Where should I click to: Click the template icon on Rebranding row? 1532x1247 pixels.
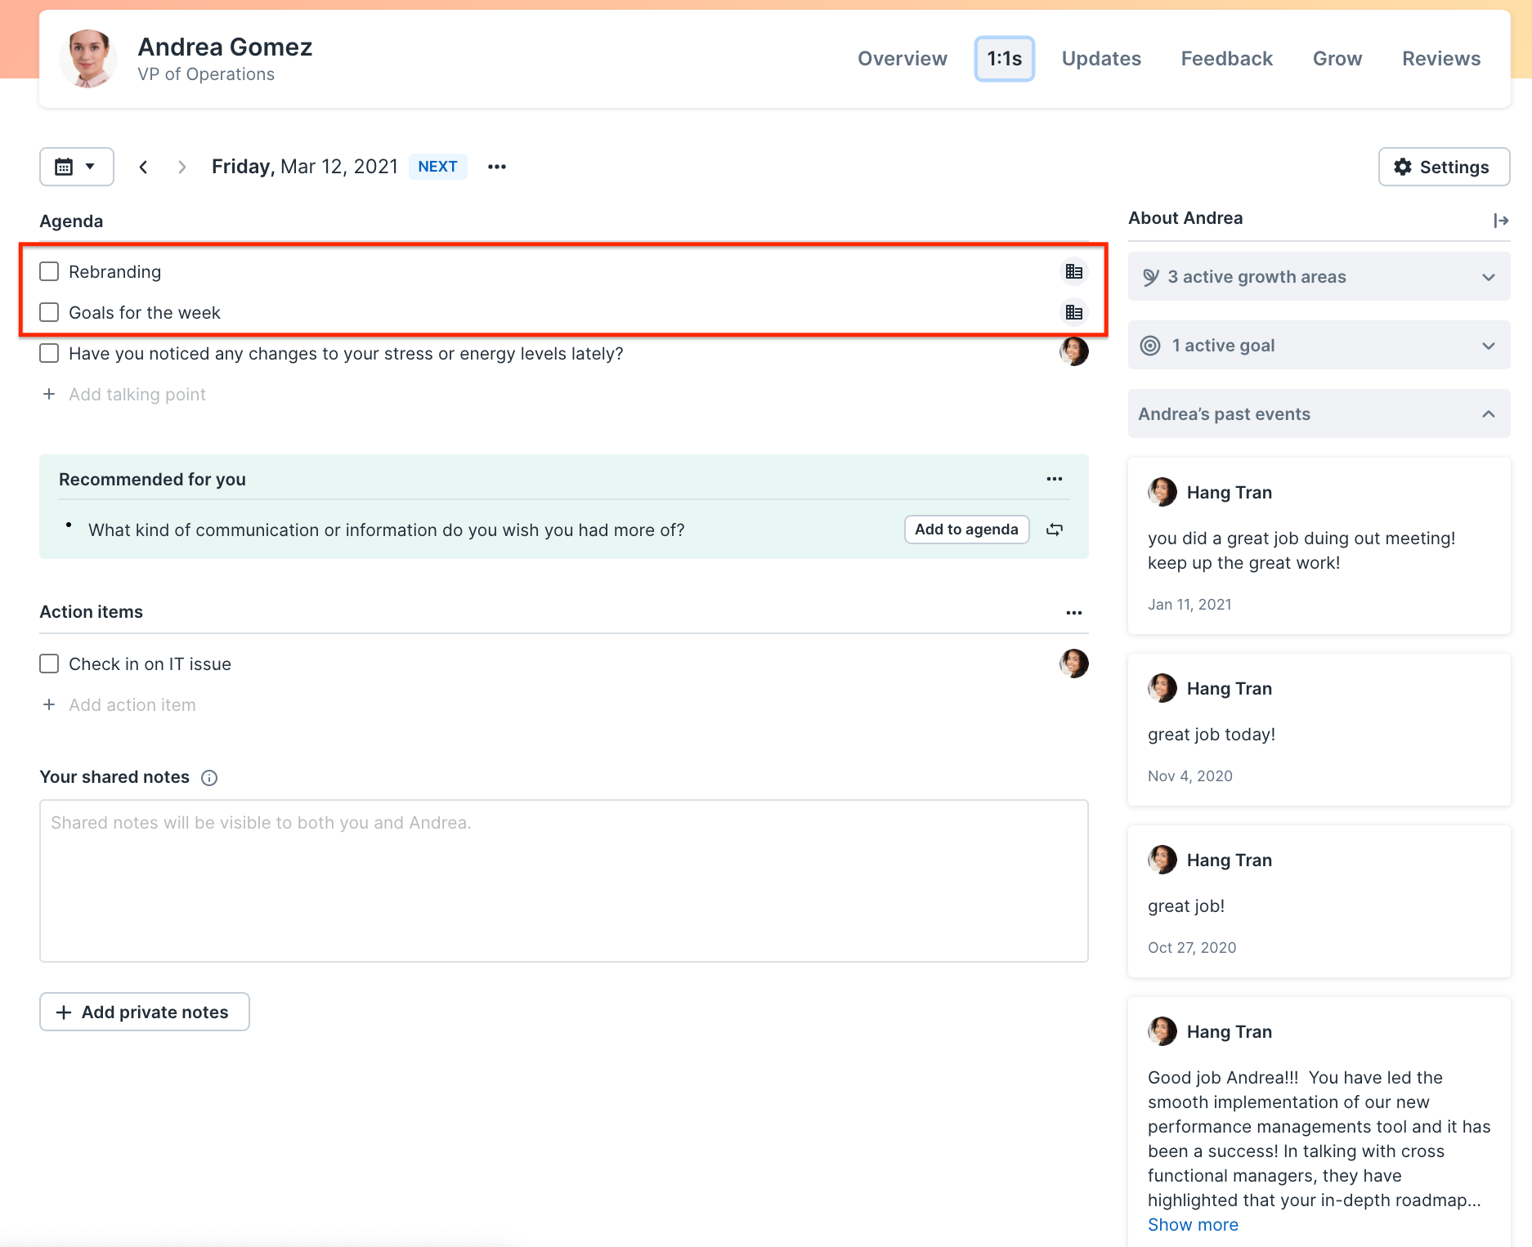point(1074,271)
